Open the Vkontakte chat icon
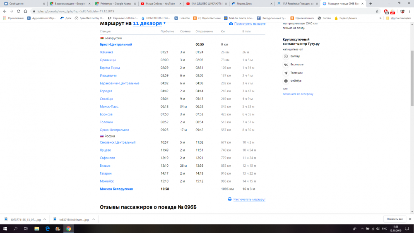Screen dimensions: 414x233 (286, 65)
